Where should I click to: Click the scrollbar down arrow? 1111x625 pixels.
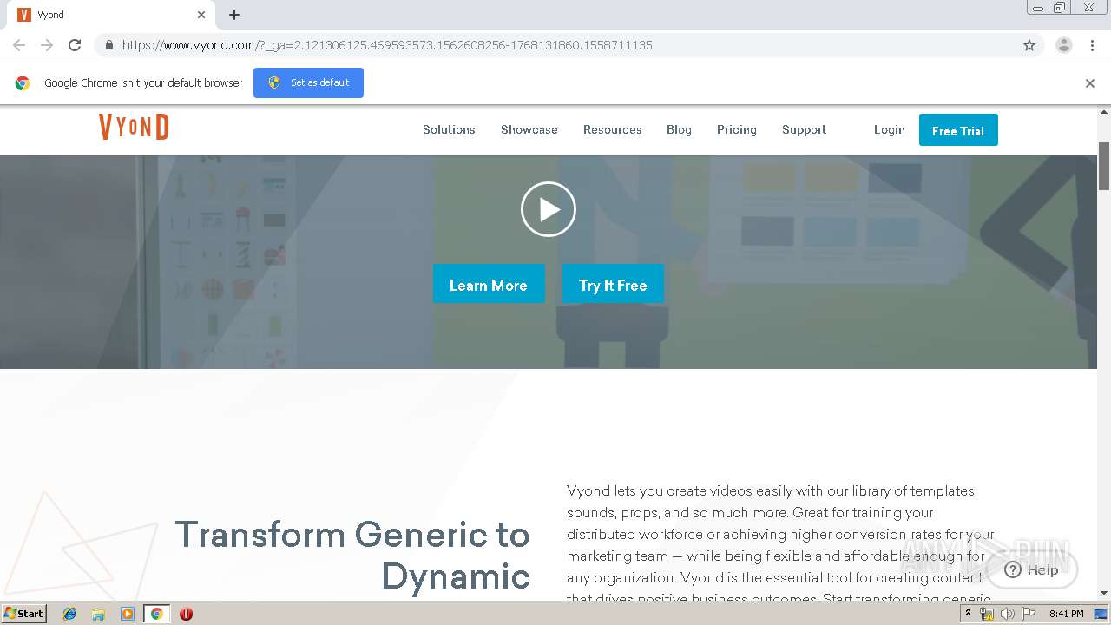click(x=1104, y=594)
